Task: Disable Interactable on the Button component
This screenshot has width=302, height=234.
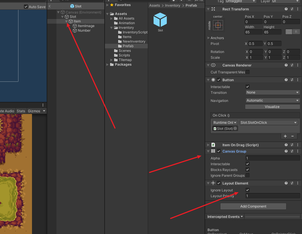Action: pos(247,86)
